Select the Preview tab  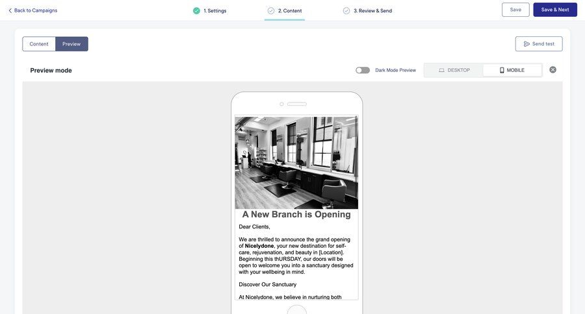coord(71,44)
